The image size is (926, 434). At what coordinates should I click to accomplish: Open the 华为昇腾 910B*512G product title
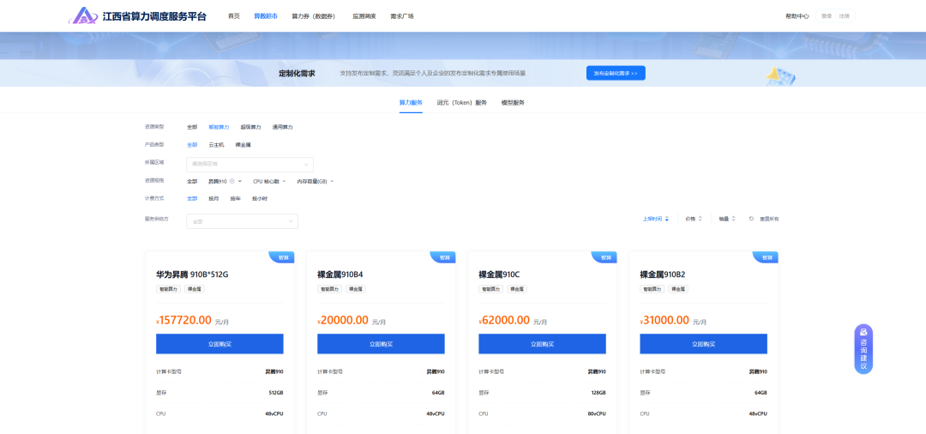tap(192, 274)
